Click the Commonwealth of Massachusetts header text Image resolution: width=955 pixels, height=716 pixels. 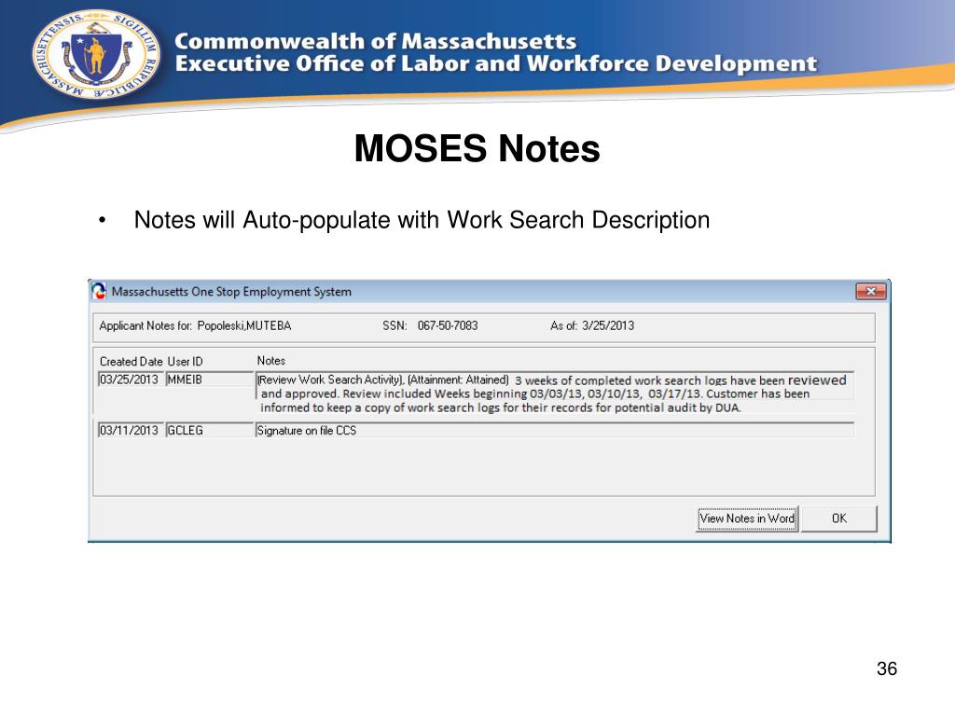tap(375, 41)
